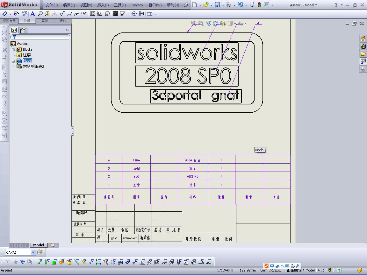
Task: Open the Options checklist icon
Action: tap(267, 5)
